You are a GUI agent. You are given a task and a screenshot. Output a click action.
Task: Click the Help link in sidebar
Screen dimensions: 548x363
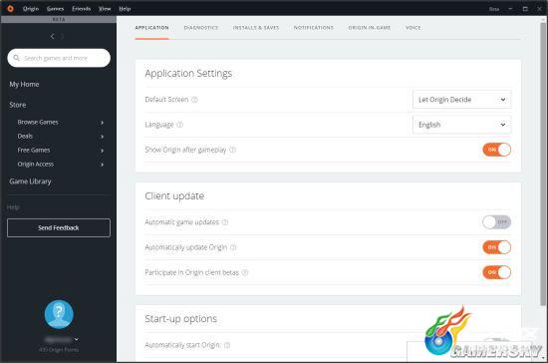pyautogui.click(x=13, y=207)
